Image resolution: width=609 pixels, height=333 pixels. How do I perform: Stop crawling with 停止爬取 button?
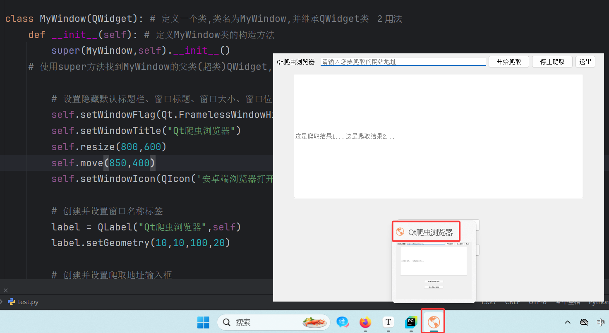[552, 62]
